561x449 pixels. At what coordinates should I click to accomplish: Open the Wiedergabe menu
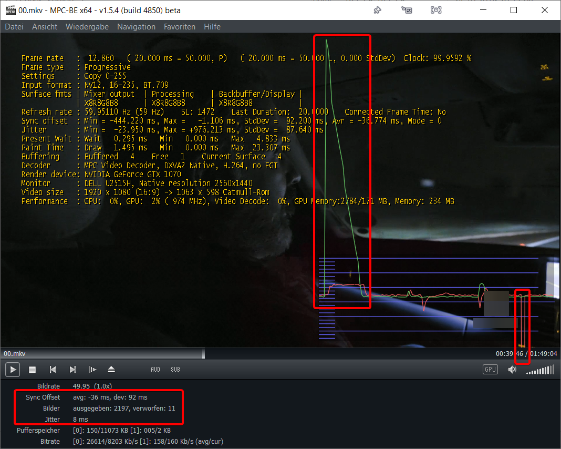[87, 27]
